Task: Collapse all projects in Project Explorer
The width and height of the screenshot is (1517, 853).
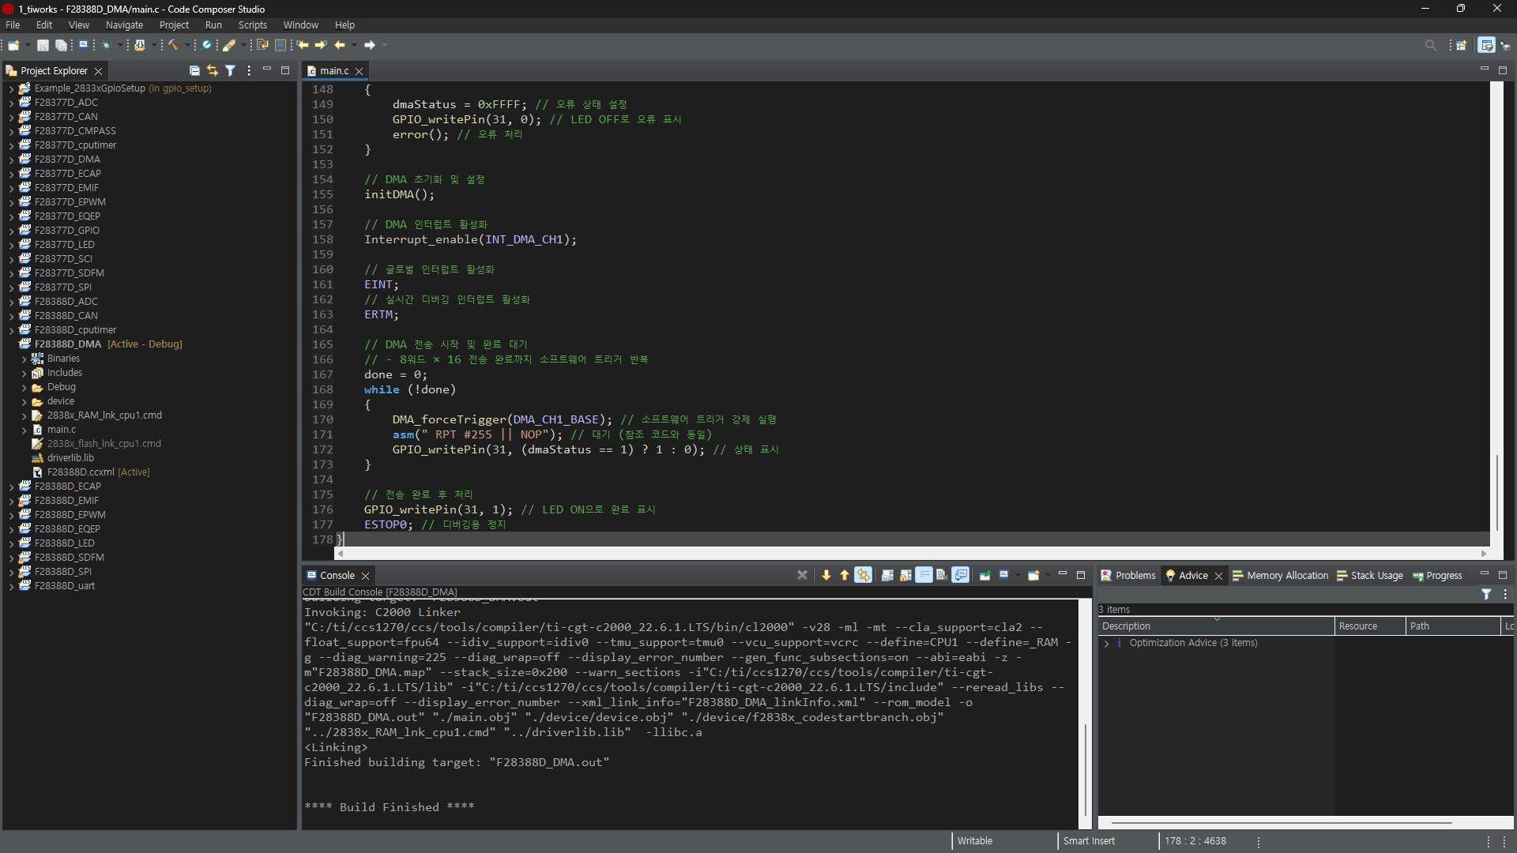Action: pyautogui.click(x=194, y=70)
